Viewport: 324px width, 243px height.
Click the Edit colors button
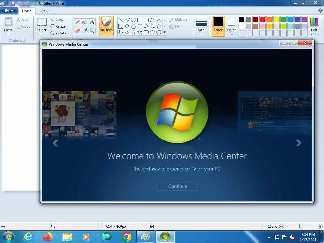pos(314,27)
